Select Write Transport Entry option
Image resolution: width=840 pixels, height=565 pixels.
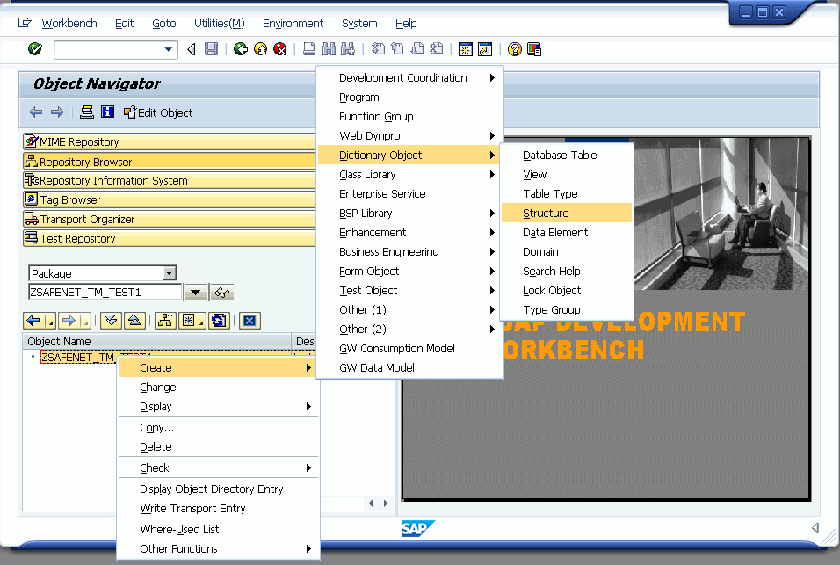tap(219, 508)
